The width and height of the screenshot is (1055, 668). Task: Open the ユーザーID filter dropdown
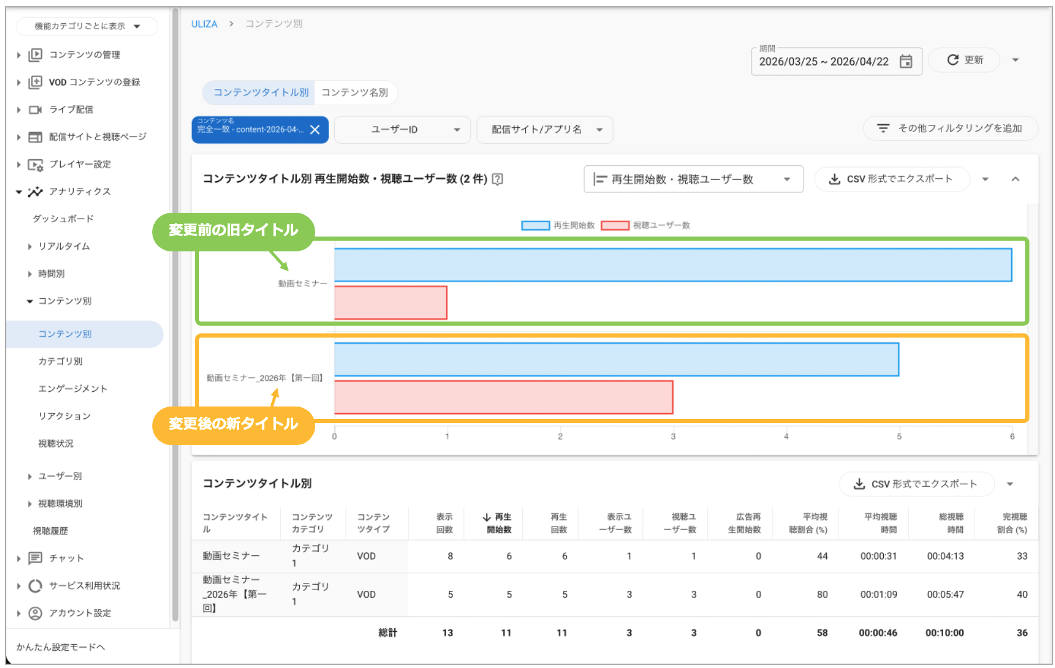[x=402, y=130]
